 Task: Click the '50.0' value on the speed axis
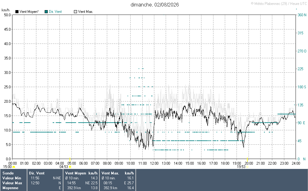click(x=7, y=15)
